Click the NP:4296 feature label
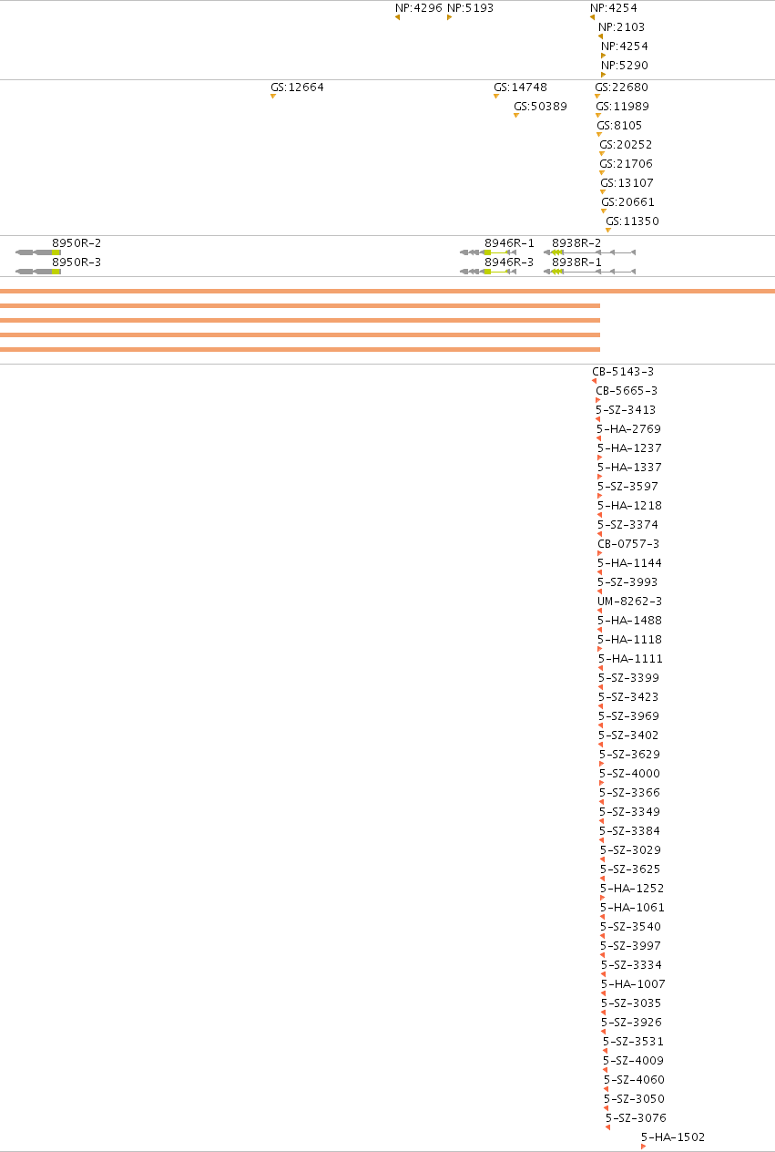This screenshot has height=1152, width=775. click(x=418, y=8)
